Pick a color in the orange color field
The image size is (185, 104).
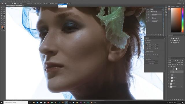point(176,20)
